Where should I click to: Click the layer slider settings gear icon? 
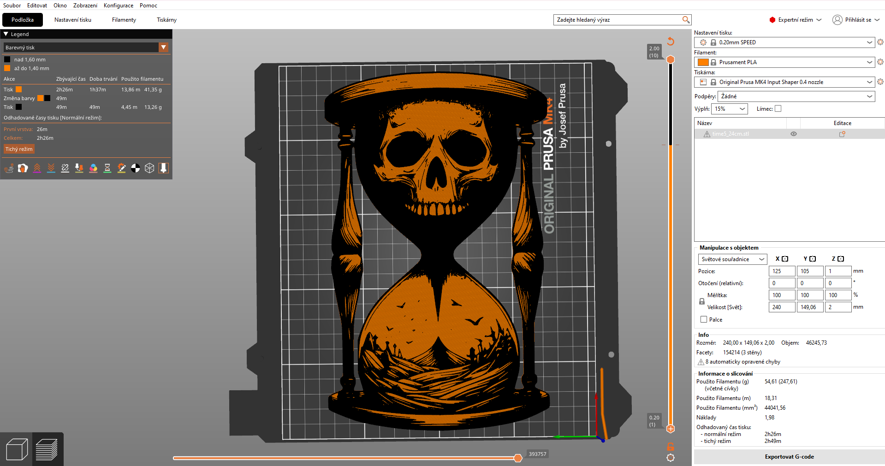[x=671, y=458]
